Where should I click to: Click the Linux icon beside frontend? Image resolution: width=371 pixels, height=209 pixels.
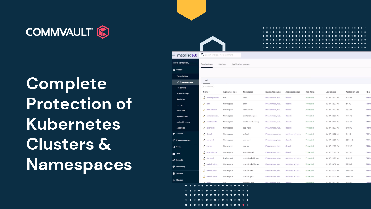204,158
